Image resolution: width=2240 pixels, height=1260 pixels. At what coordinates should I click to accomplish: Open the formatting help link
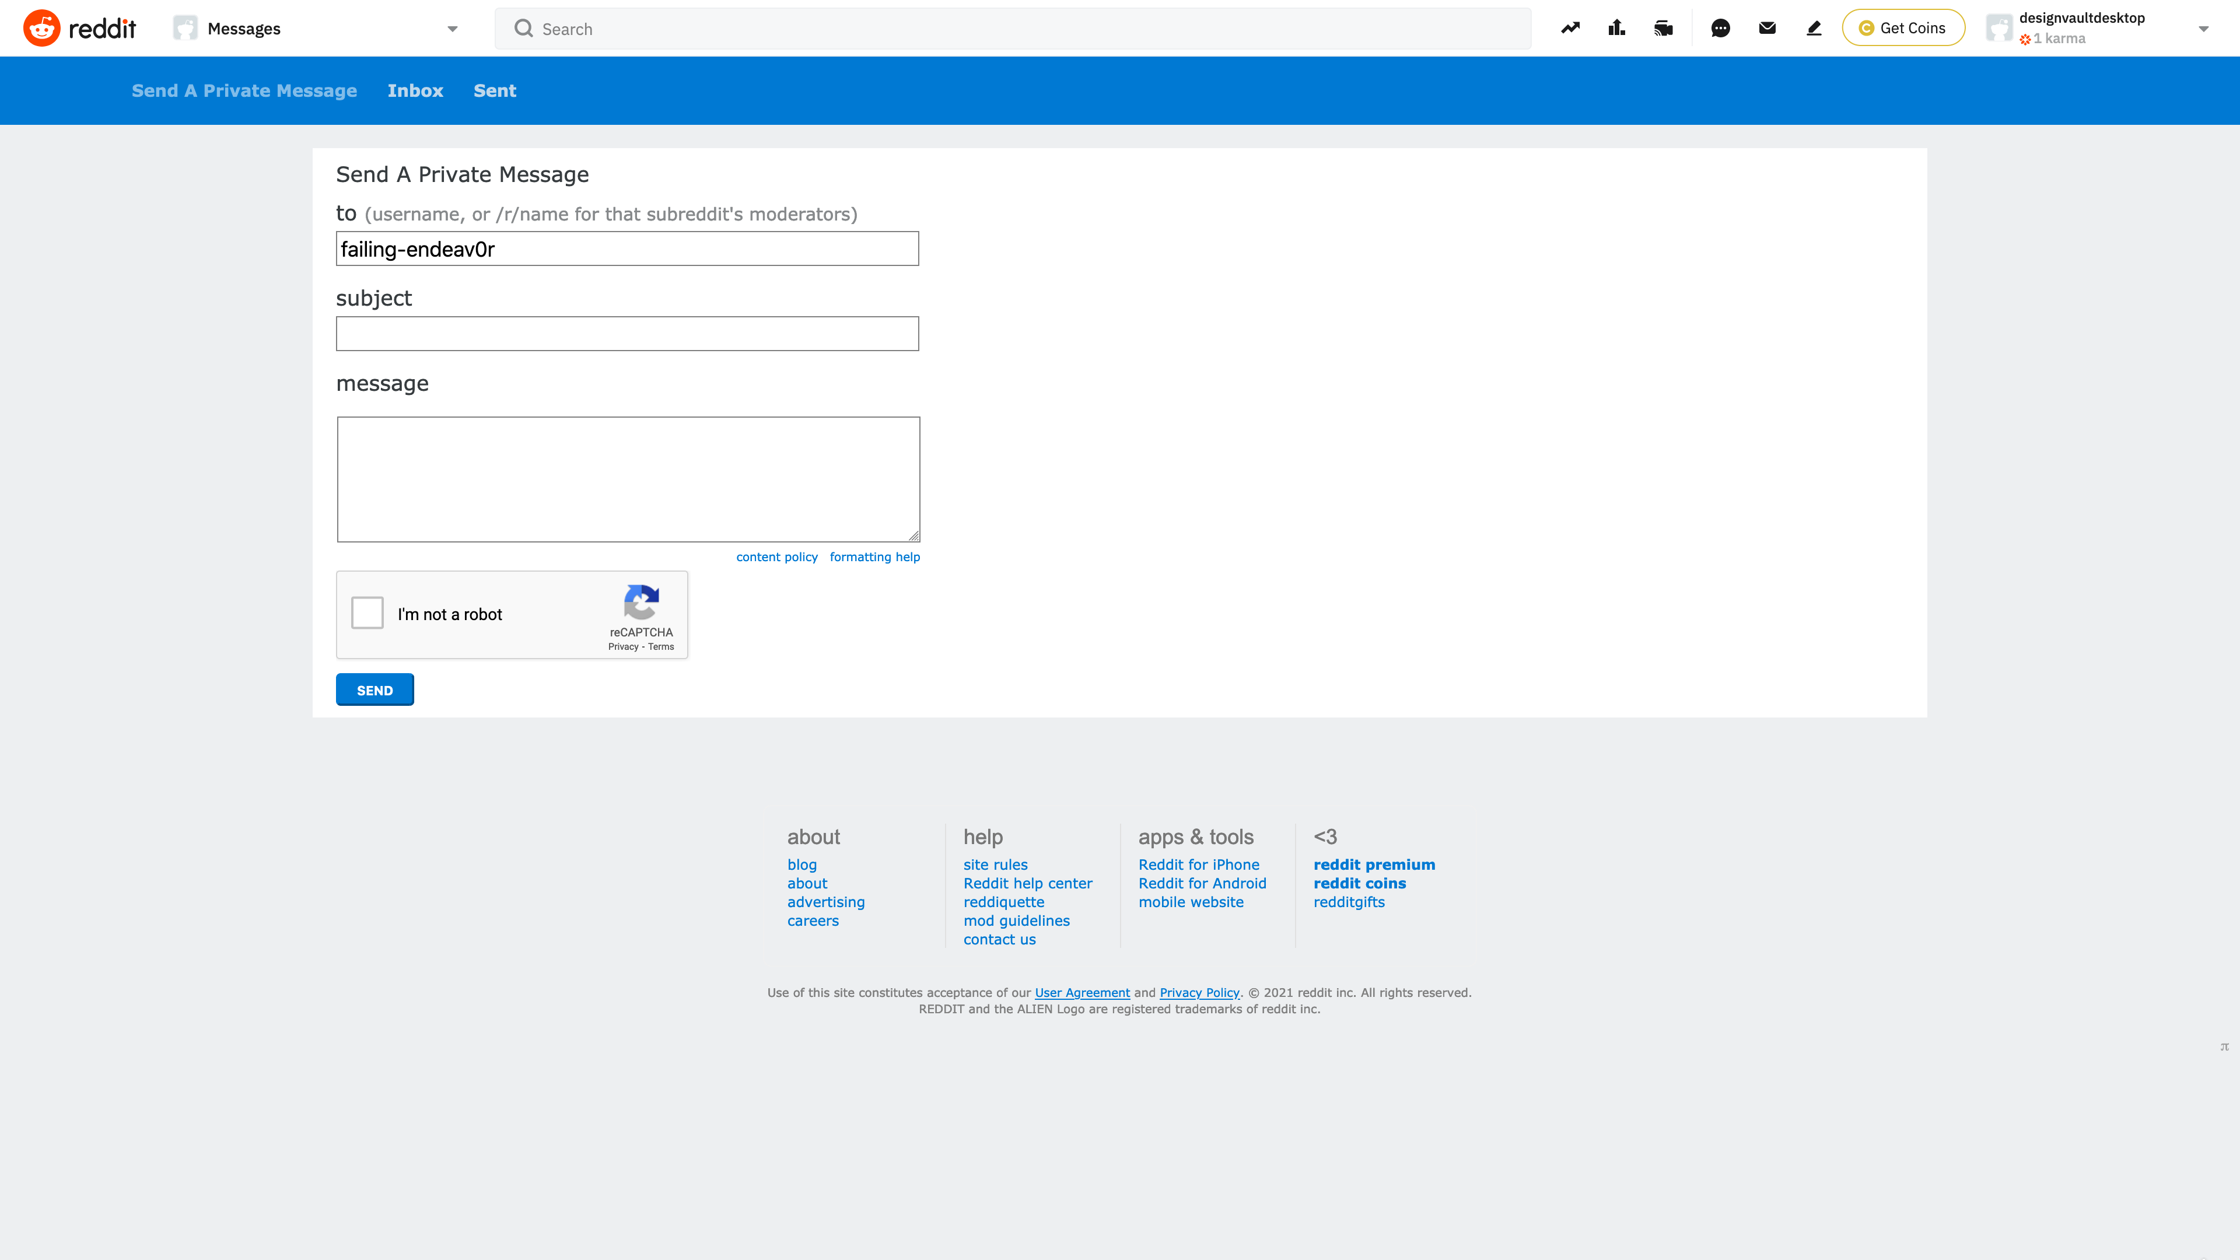click(874, 556)
